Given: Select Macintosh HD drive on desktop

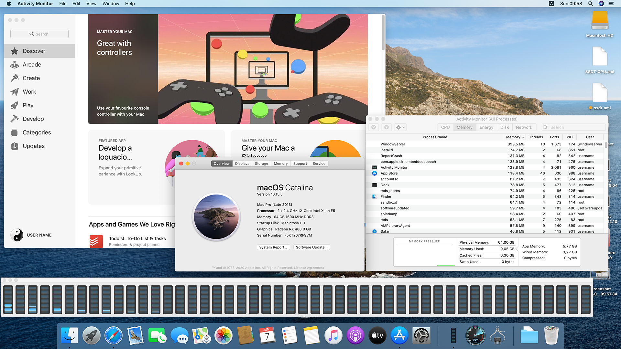Looking at the screenshot, I should click(600, 24).
